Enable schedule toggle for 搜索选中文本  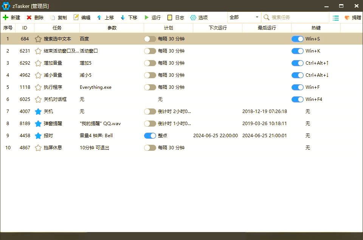click(150, 39)
